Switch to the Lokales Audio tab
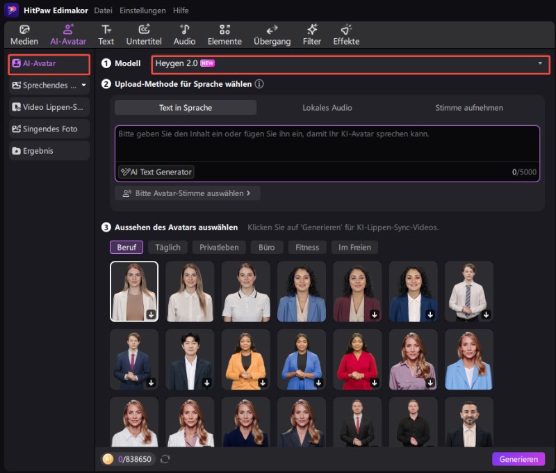This screenshot has width=556, height=473. tap(327, 107)
